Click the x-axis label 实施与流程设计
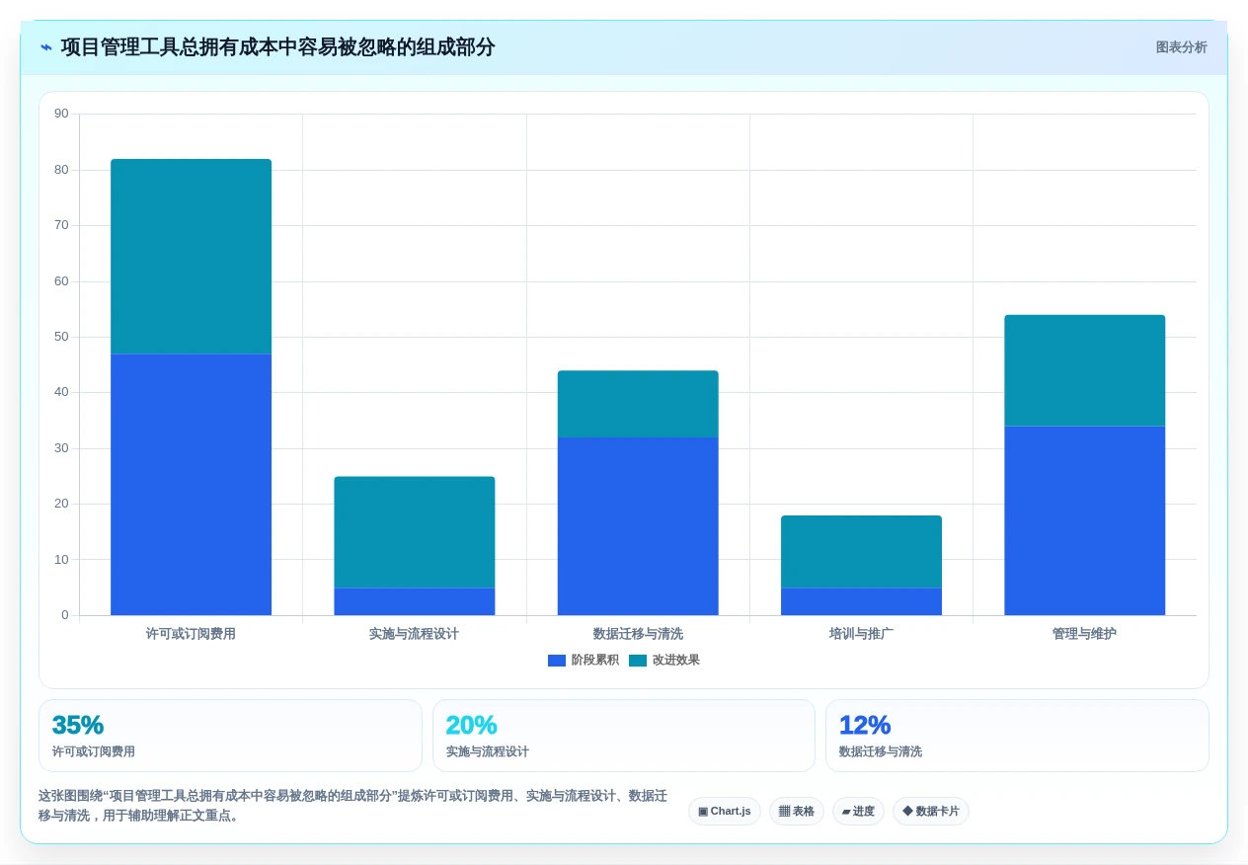This screenshot has width=1248, height=865. pos(415,634)
